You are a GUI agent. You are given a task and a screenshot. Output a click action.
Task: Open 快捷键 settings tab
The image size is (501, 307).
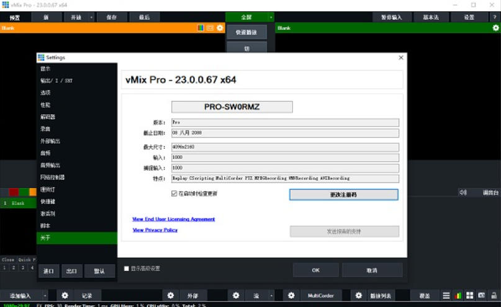[77, 202]
